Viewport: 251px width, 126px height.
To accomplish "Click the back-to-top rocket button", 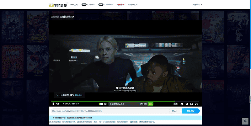I will pyautogui.click(x=245, y=121).
